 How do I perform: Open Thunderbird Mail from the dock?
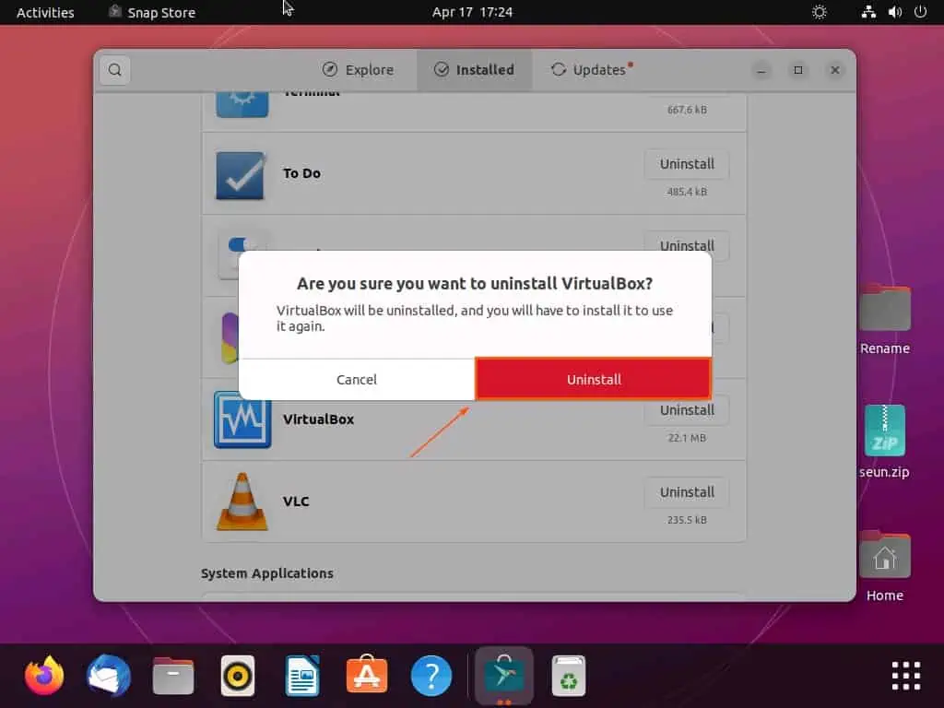(109, 676)
